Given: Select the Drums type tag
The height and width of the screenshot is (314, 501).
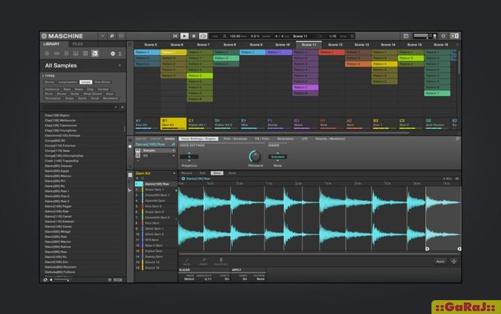Looking at the screenshot, I should pos(49,82).
